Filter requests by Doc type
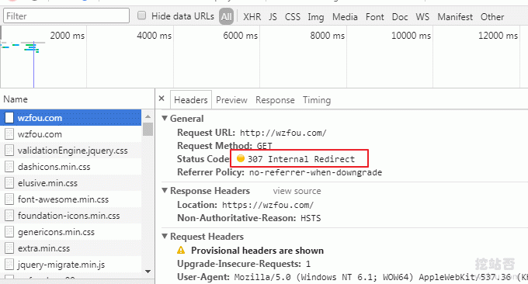The width and height of the screenshot is (528, 284). (400, 17)
